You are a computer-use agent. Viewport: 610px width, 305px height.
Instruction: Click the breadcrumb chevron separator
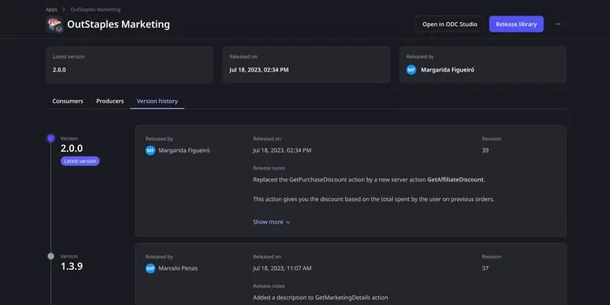63,9
